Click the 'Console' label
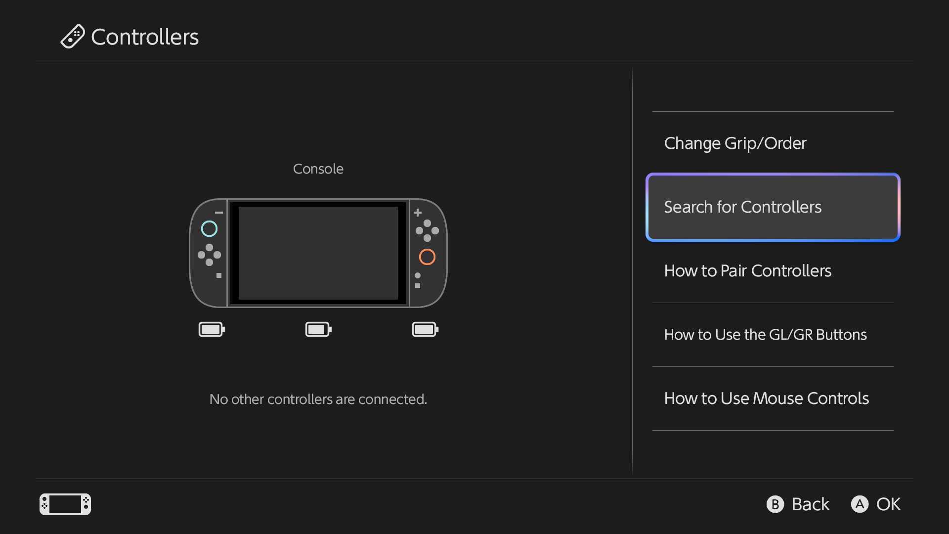The width and height of the screenshot is (949, 534). [x=318, y=169]
